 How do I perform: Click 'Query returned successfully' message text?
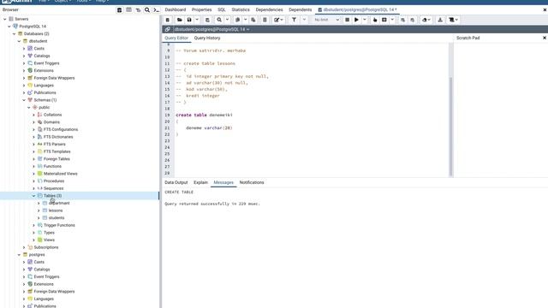pyautogui.click(x=212, y=204)
